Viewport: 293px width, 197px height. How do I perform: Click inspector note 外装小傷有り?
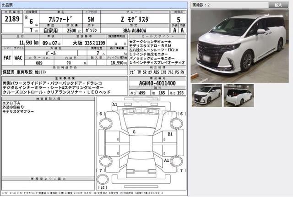click(13, 107)
